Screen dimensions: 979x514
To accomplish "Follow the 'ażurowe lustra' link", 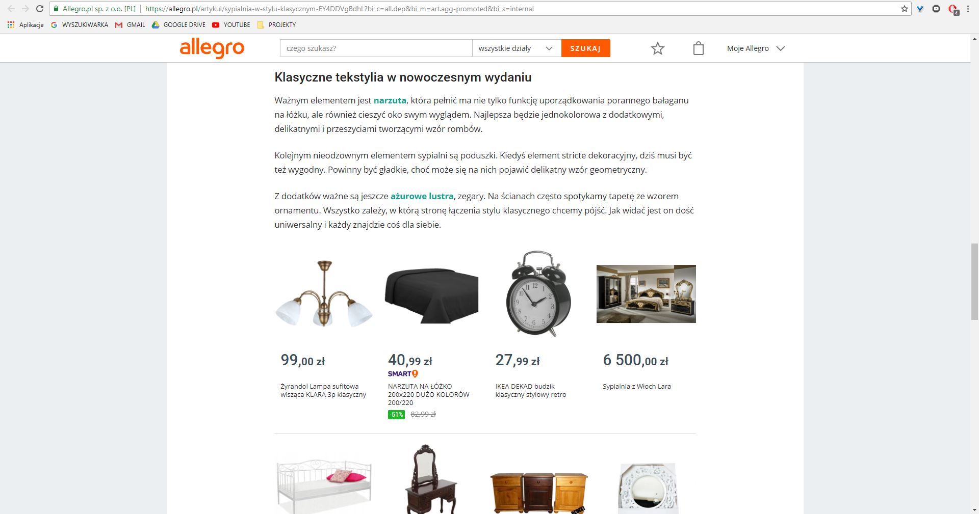I will 422,196.
